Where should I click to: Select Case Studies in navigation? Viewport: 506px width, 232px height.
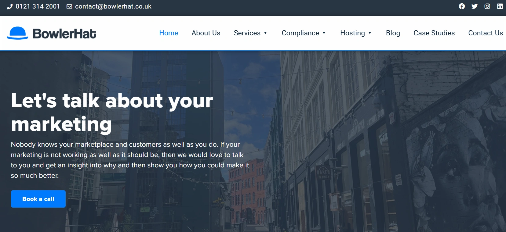(x=434, y=33)
